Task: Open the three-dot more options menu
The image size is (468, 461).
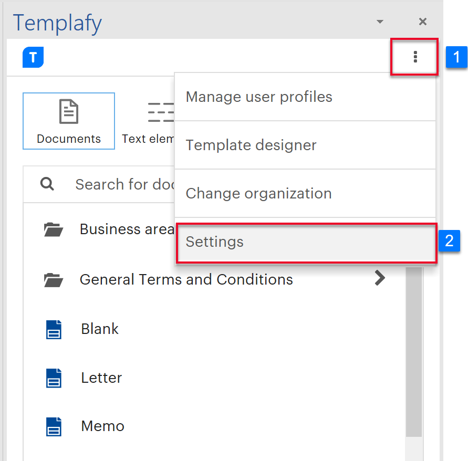Action: [415, 57]
